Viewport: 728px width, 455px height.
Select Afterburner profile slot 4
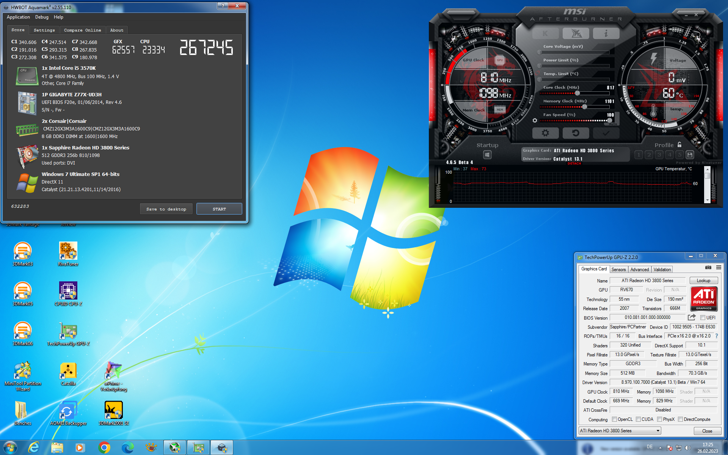tap(669, 155)
